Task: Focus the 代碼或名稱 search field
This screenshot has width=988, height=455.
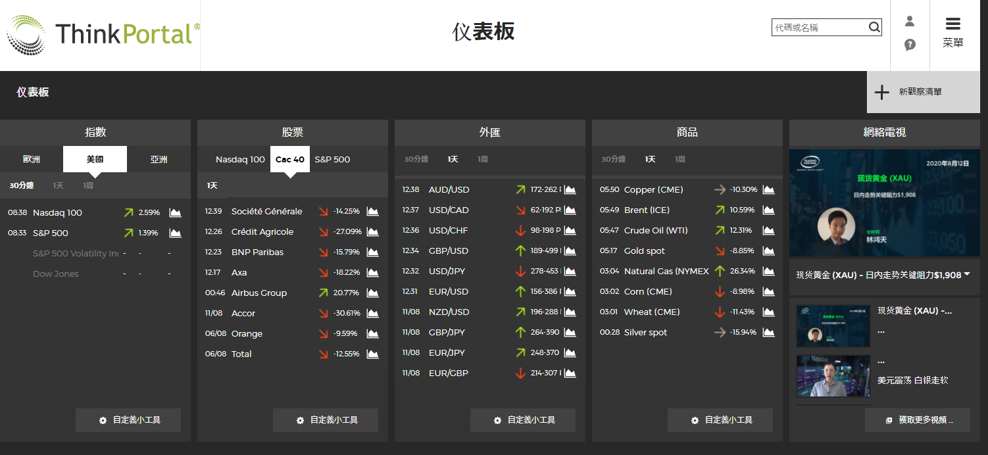Action: point(820,28)
